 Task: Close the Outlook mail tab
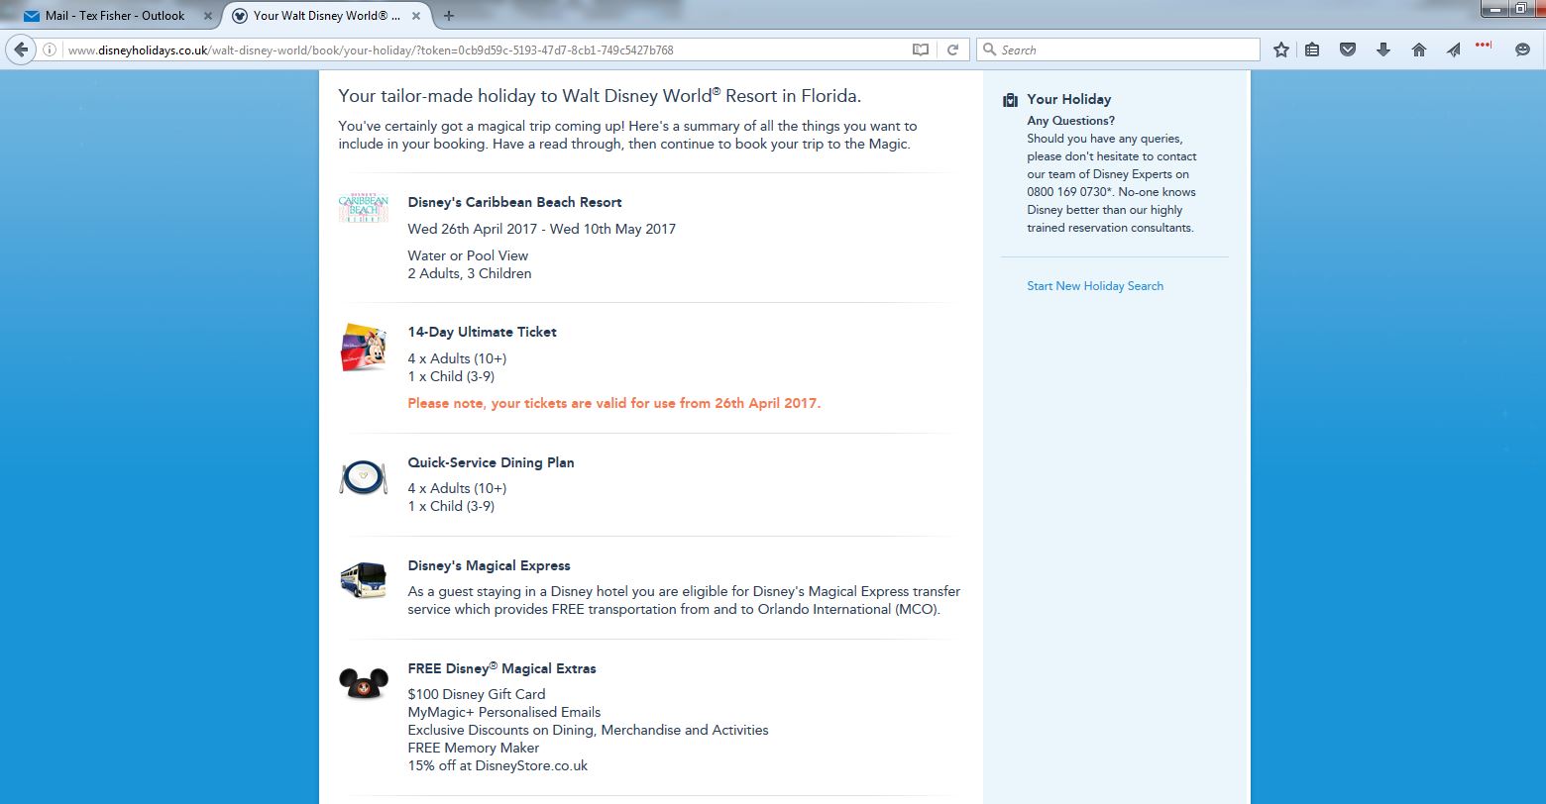[208, 16]
